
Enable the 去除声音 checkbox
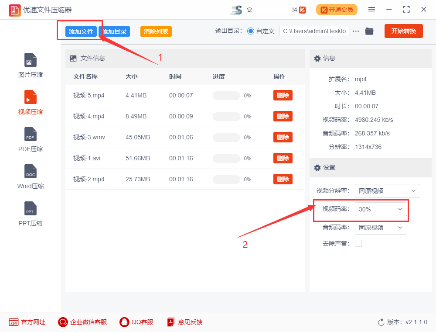358,243
